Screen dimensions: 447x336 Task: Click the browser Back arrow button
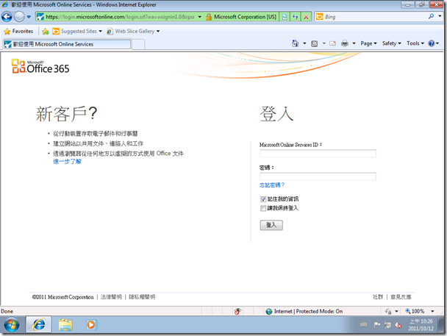point(7,17)
